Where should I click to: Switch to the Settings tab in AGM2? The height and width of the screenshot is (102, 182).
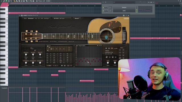tap(46, 18)
